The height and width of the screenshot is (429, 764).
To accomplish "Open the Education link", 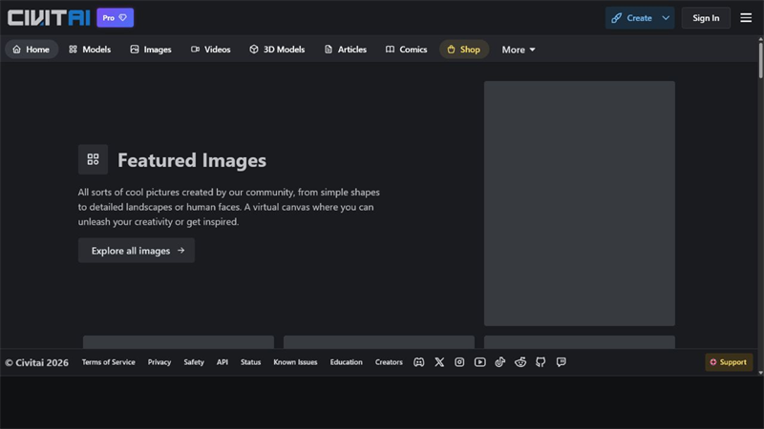I will (346, 362).
